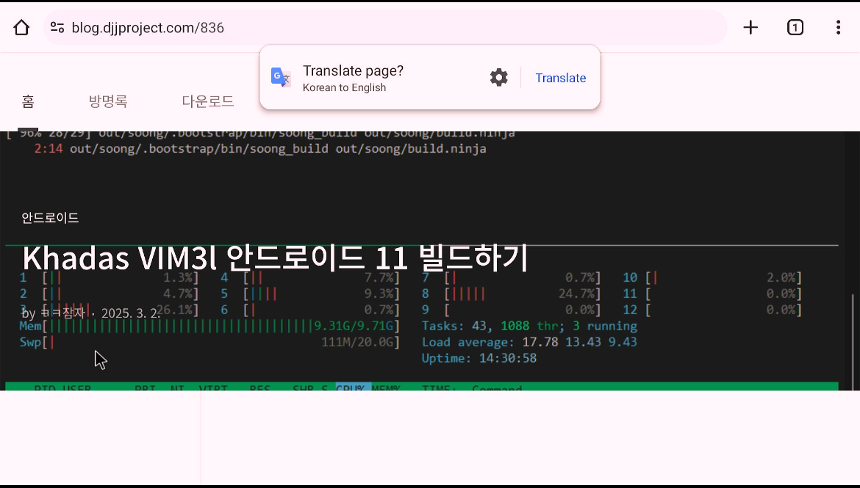Open the 다운로드 menu item

[x=208, y=101]
